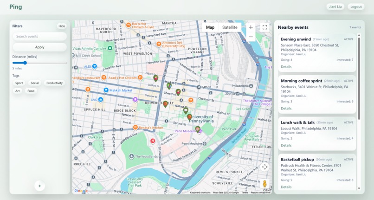Image resolution: width=374 pixels, height=200 pixels.
Task: Click the Ping logo
Action: (16, 6)
